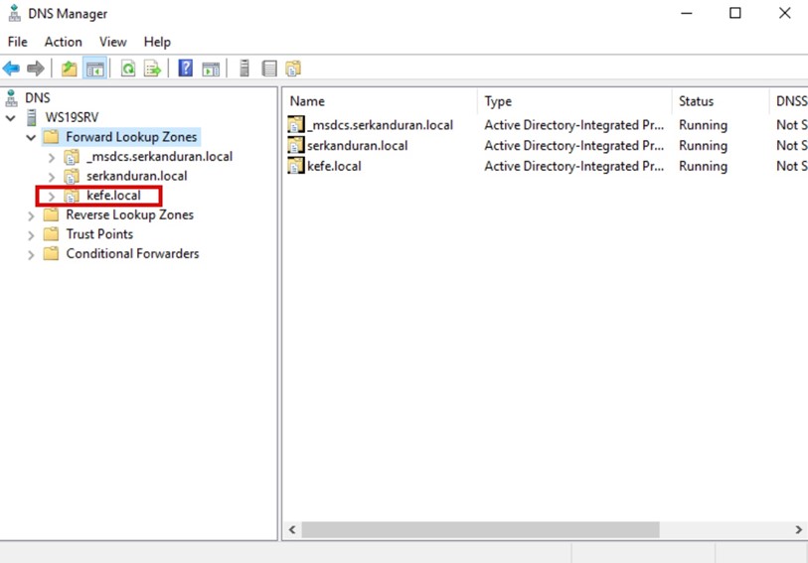Sort by the Type column header
The width and height of the screenshot is (808, 563).
pyautogui.click(x=575, y=101)
